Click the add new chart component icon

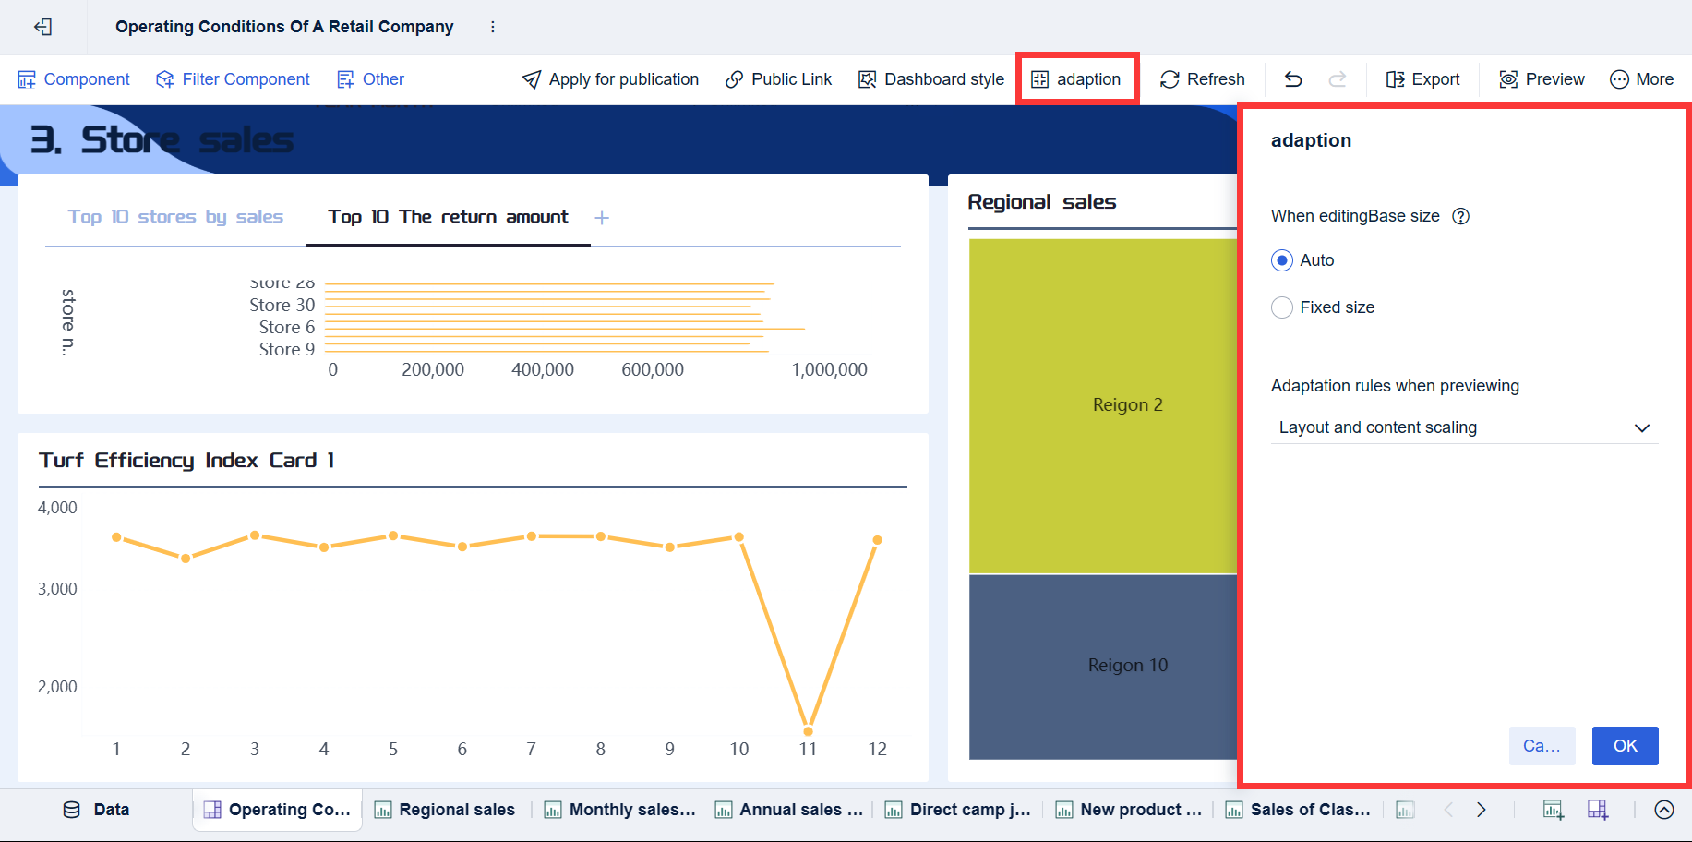click(x=1552, y=810)
